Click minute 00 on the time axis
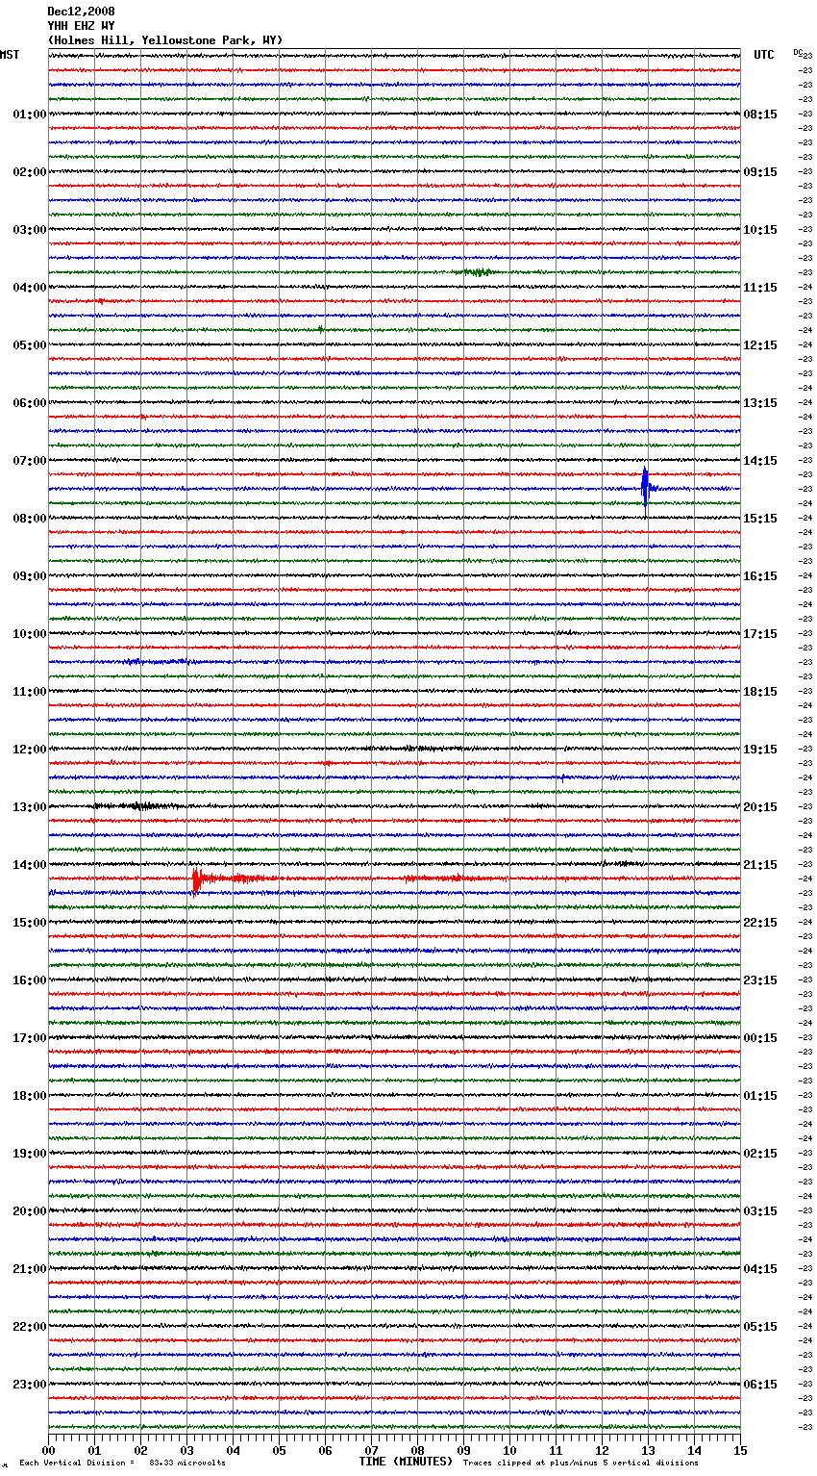Viewport: 817px width, 1476px height. coord(49,1451)
